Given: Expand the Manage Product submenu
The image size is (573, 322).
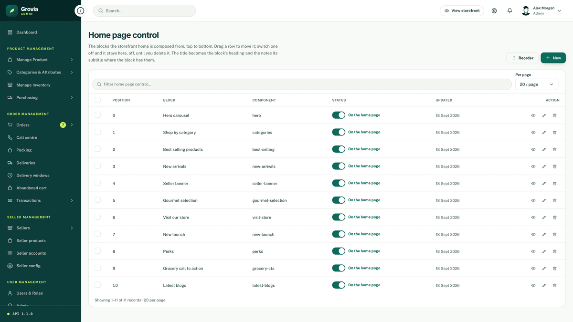Looking at the screenshot, I should 41,60.
